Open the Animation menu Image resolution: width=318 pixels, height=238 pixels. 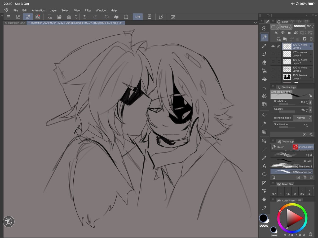pos(38,10)
